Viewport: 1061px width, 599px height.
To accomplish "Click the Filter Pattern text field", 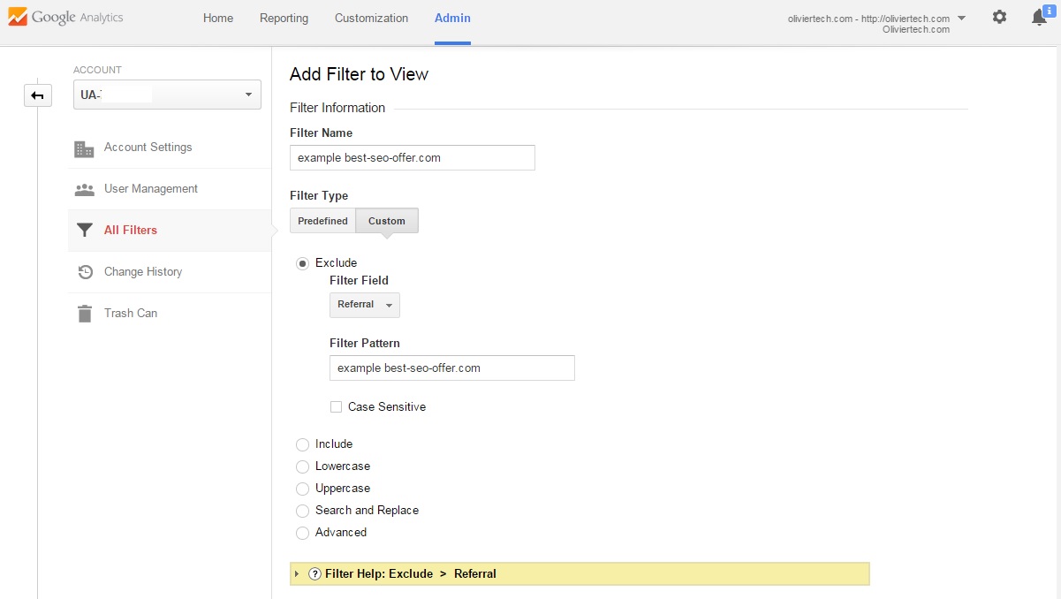I will (451, 368).
